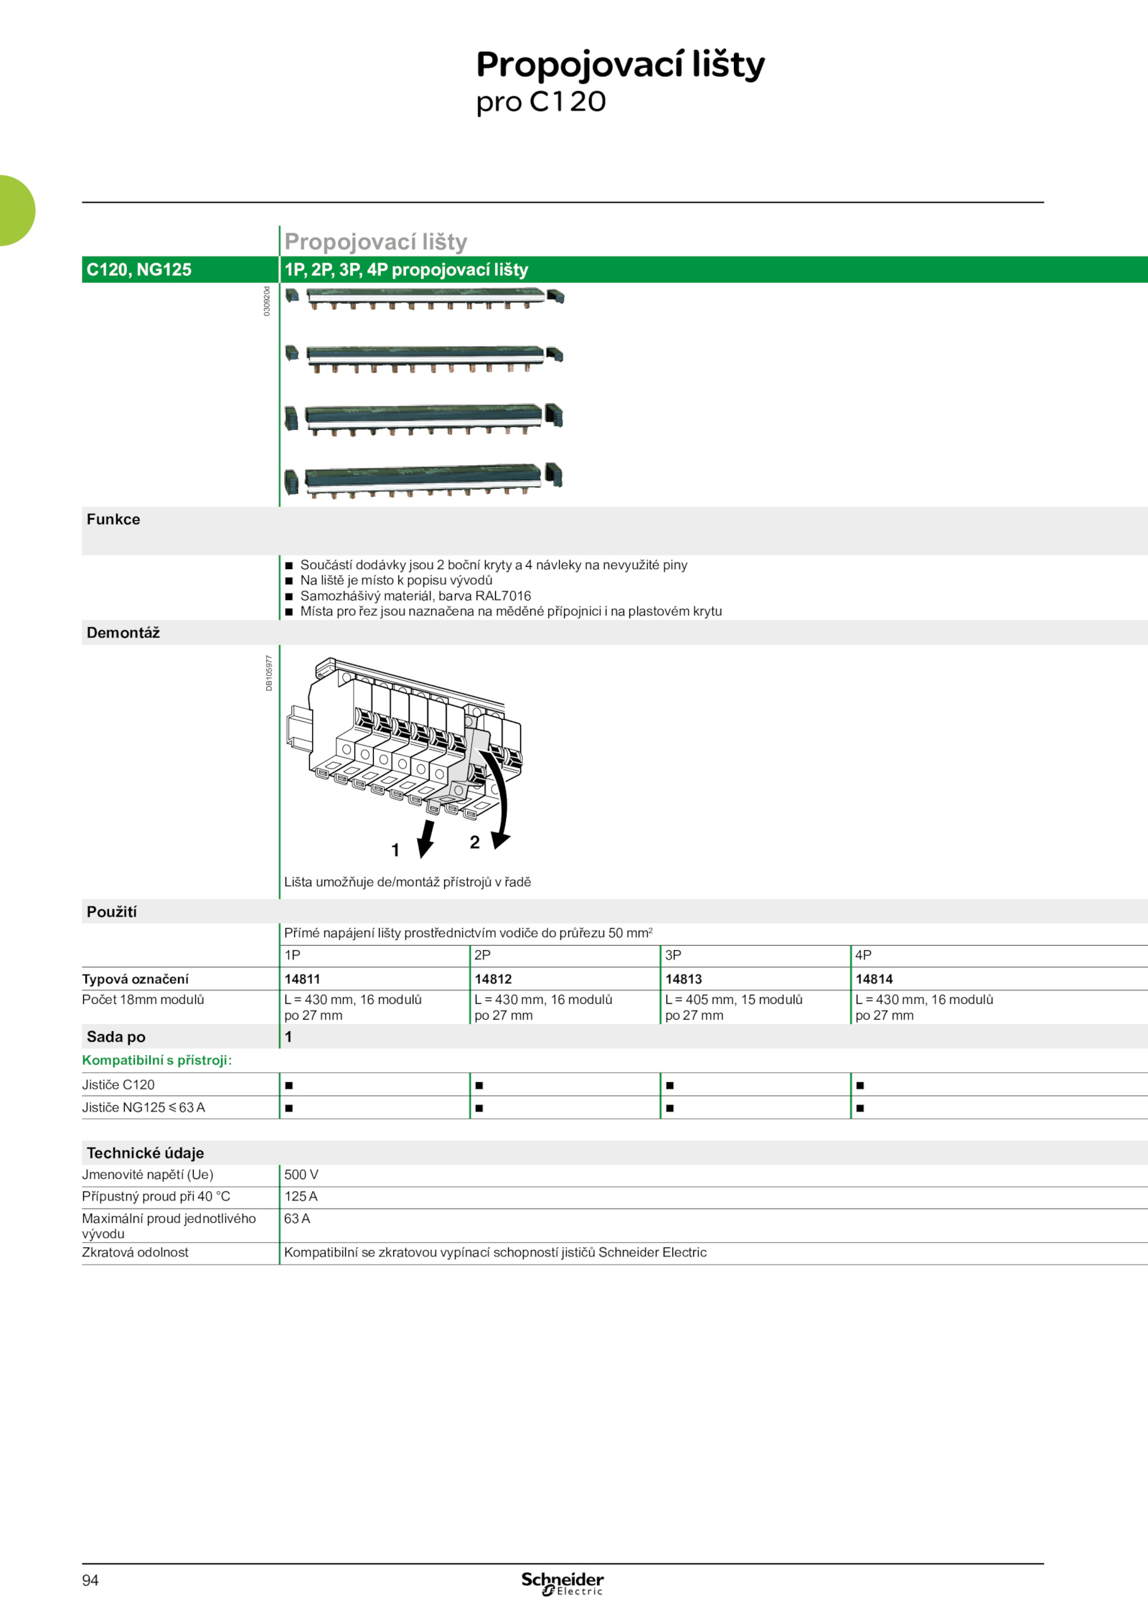Screen dimensions: 1148x1624
Task: Click the 'Demontáž' section heading
Action: [123, 632]
